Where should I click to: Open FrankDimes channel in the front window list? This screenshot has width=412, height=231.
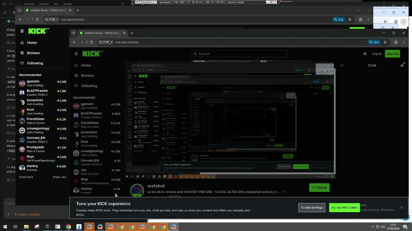(x=97, y=125)
